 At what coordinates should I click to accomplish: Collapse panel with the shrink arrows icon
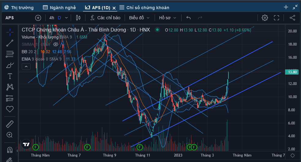click(x=295, y=7)
